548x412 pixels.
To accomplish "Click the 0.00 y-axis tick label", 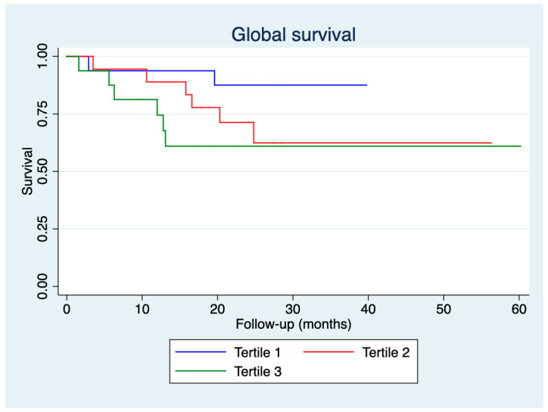I will click(x=42, y=286).
